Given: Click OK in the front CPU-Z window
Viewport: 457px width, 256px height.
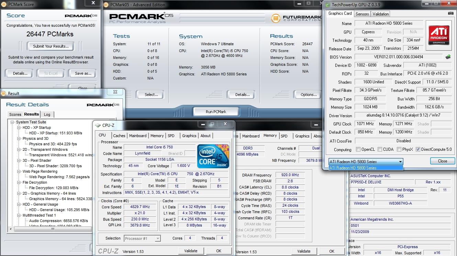Looking at the screenshot, I should coord(219,251).
